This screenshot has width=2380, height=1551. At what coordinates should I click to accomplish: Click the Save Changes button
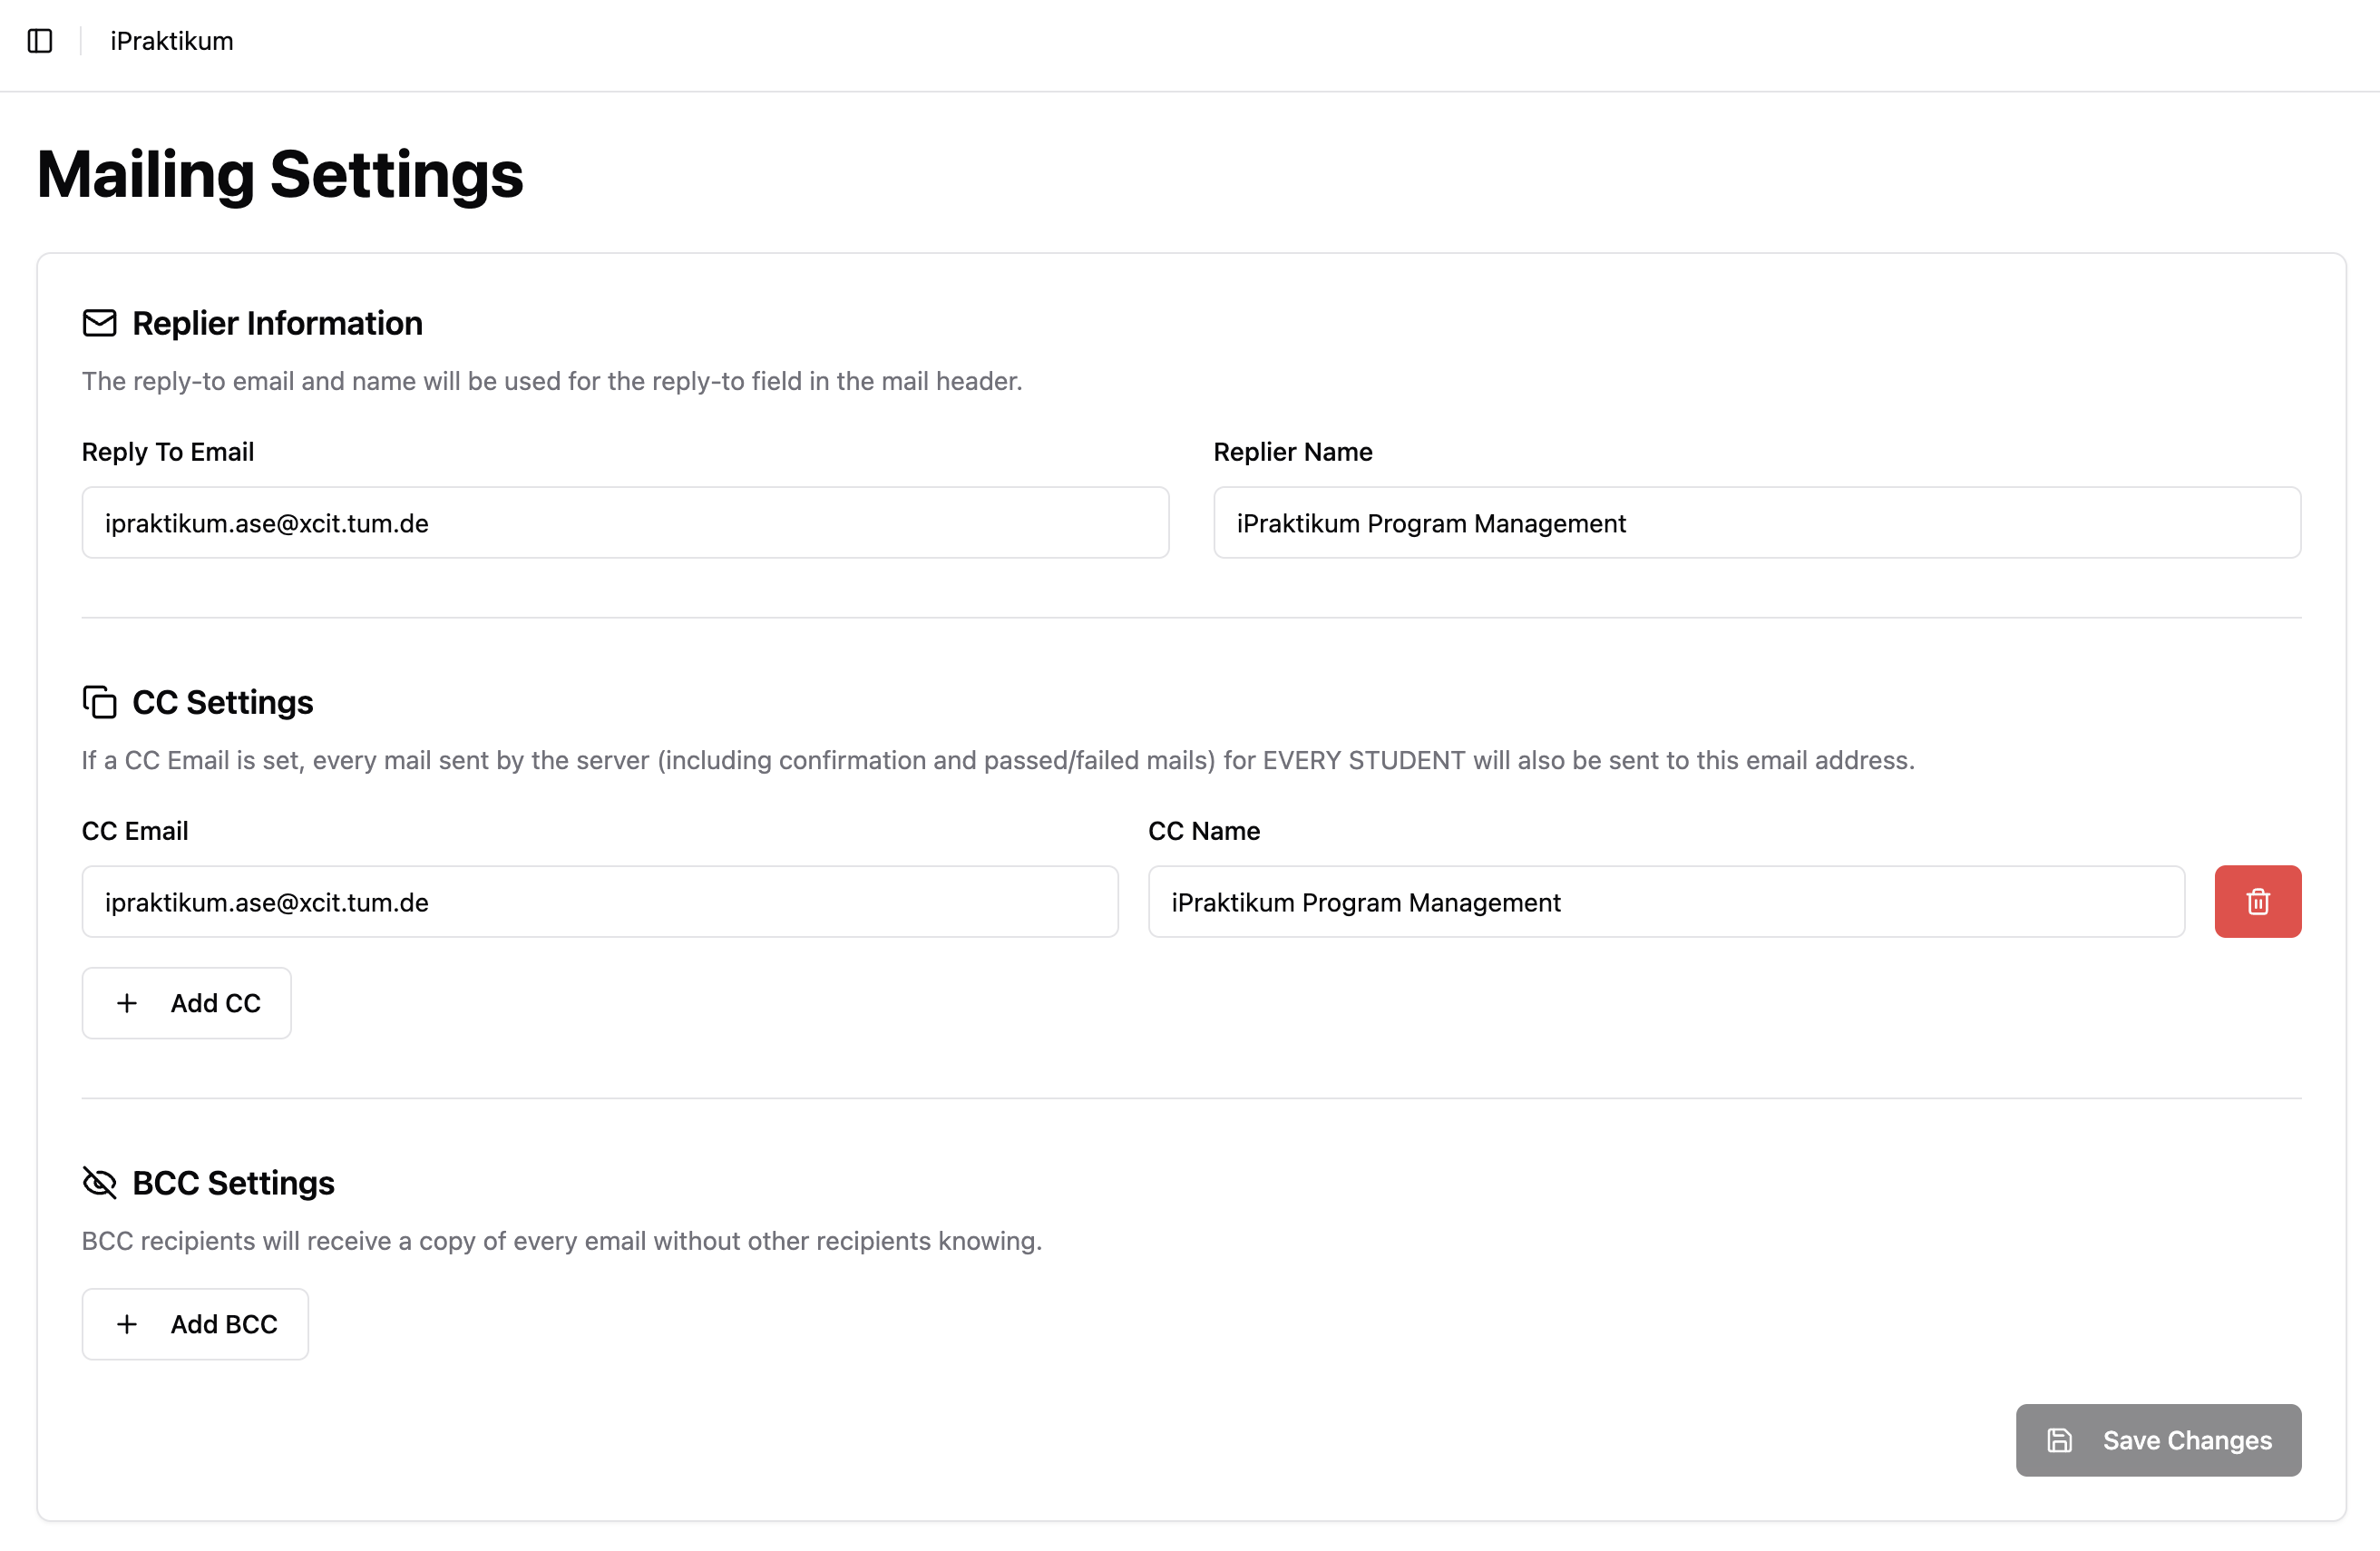point(2158,1440)
